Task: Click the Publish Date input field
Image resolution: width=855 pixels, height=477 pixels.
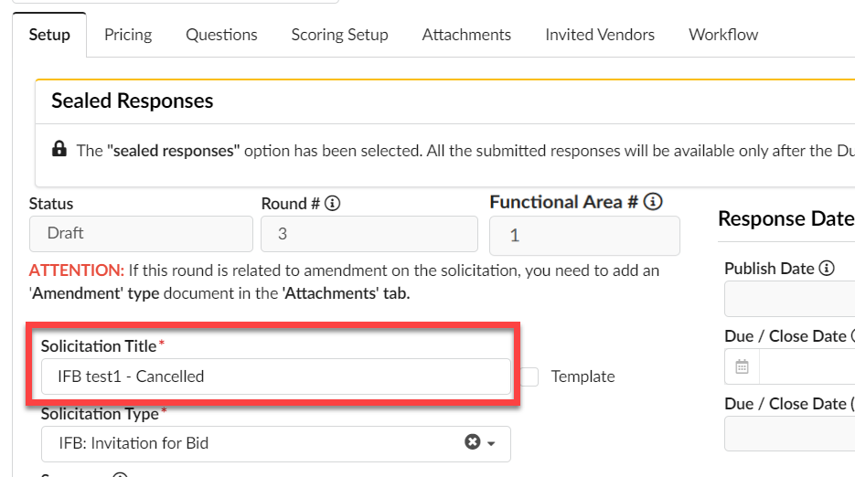Action: (x=789, y=299)
